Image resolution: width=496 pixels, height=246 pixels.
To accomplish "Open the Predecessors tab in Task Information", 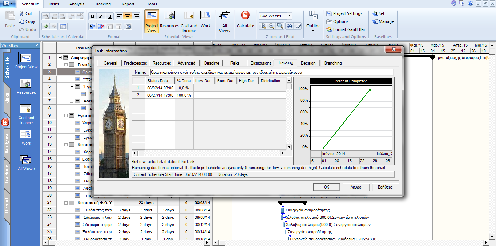I will (136, 63).
